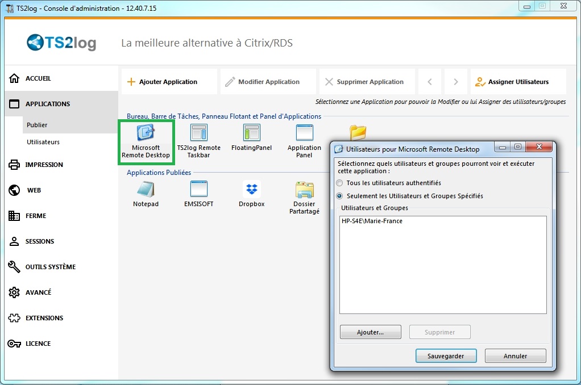Click the folder icon behind the dialog
Screen dimensions: 581x385
pyautogui.click(x=358, y=132)
